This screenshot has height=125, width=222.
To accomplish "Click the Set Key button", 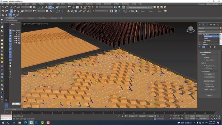I will click(193, 118).
